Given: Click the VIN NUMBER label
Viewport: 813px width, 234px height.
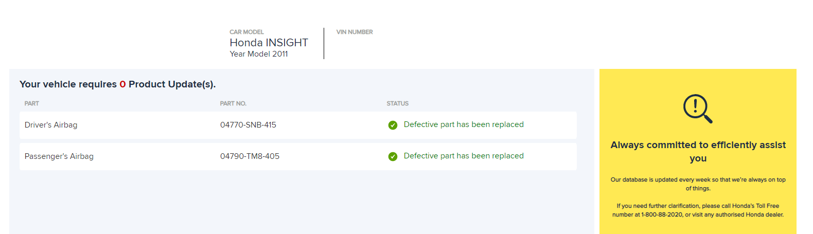Looking at the screenshot, I should 355,32.
